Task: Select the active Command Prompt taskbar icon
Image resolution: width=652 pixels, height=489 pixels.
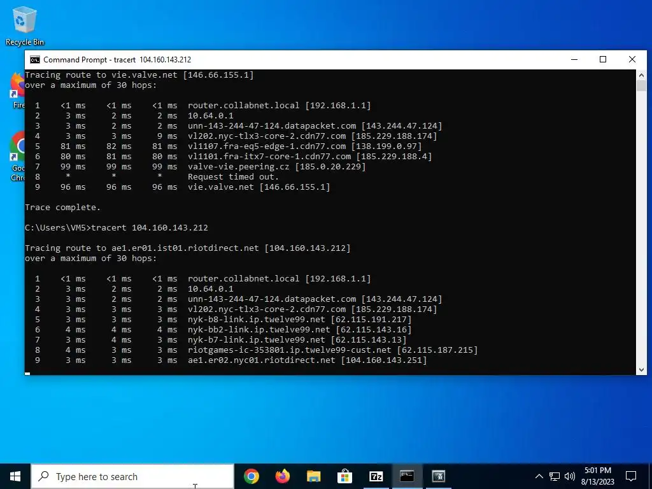Action: click(x=407, y=476)
